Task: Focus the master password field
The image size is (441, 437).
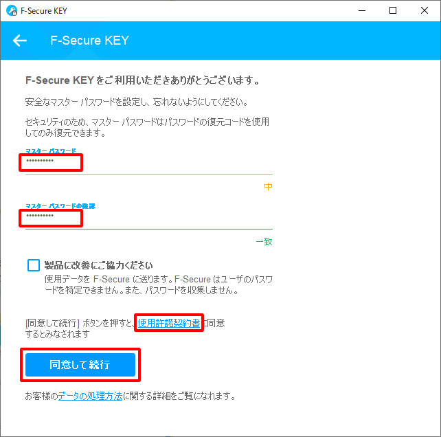Action: (149, 163)
